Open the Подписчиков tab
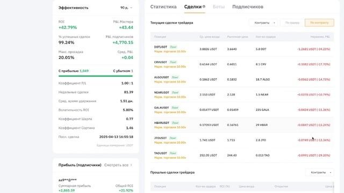The width and height of the screenshot is (344, 193). point(248,7)
